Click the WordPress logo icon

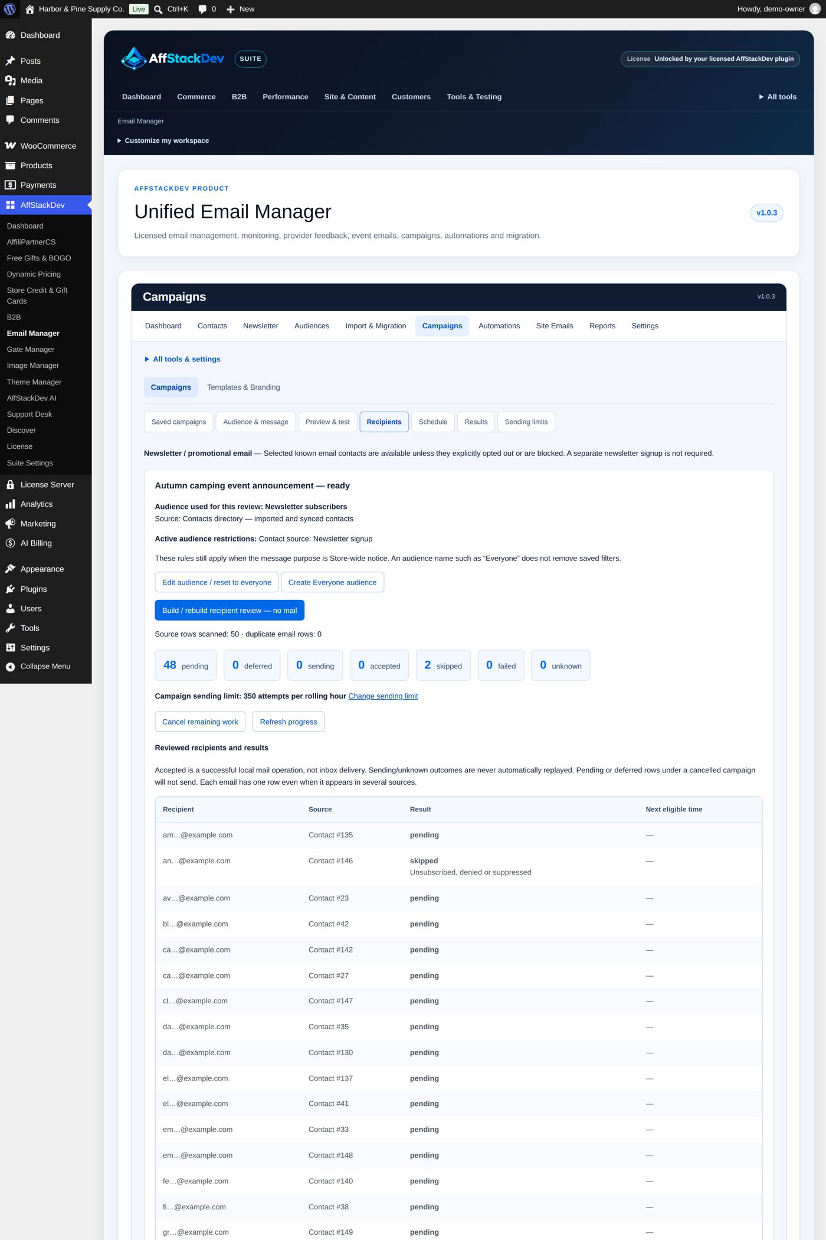coord(9,9)
